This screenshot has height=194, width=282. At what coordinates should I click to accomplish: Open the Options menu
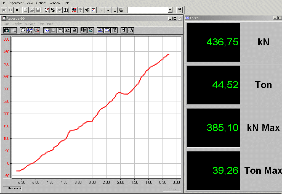(41, 3)
